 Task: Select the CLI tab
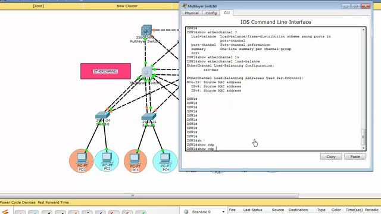click(226, 13)
